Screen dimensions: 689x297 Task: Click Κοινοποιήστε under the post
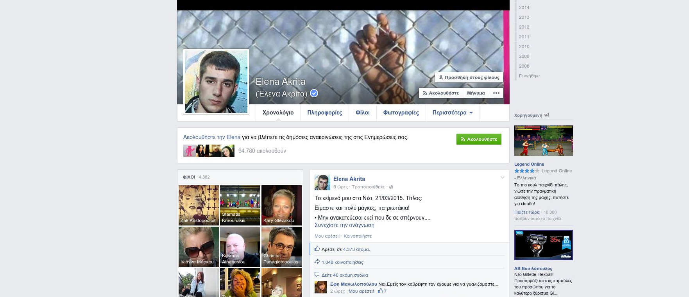358,236
